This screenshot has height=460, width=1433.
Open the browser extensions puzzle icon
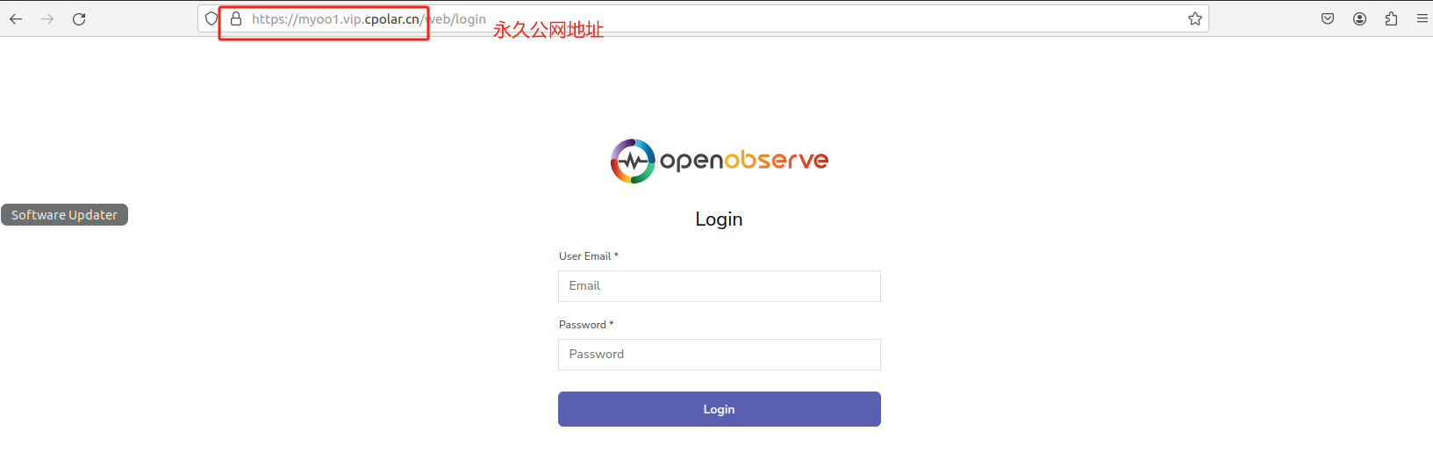pyautogui.click(x=1391, y=18)
